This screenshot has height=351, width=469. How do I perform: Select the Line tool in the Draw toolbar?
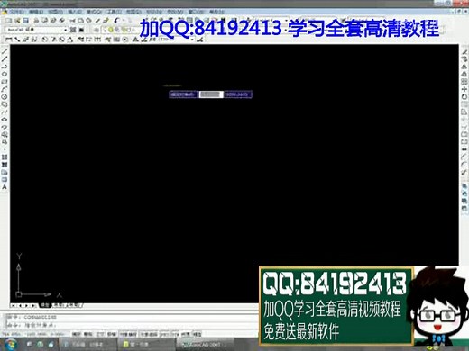(x=5, y=51)
